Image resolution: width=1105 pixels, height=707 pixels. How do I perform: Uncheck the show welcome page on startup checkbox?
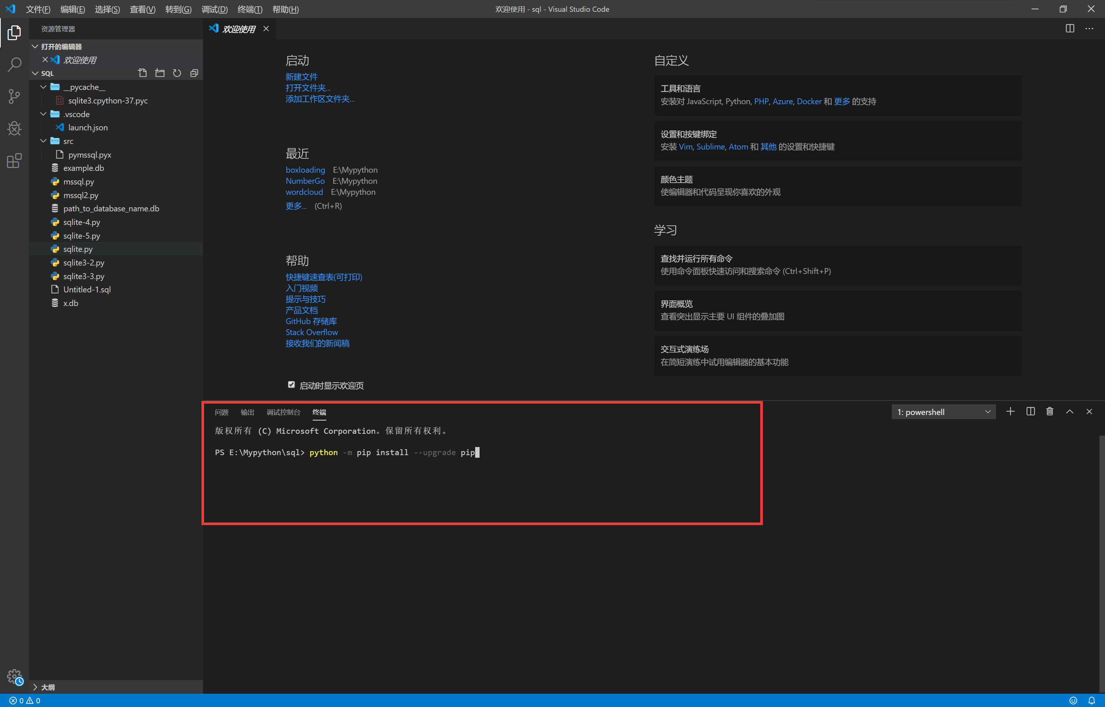291,385
